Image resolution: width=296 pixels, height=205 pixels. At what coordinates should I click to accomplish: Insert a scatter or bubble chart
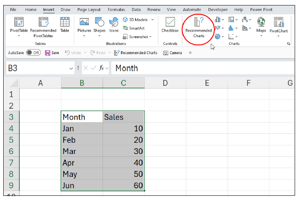click(x=231, y=36)
